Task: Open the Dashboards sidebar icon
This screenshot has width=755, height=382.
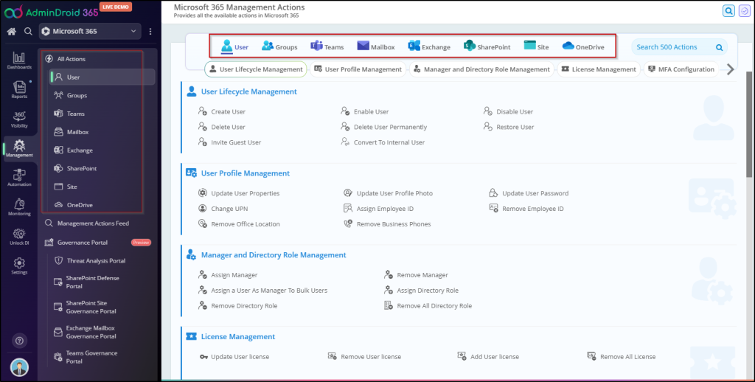Action: click(x=19, y=60)
